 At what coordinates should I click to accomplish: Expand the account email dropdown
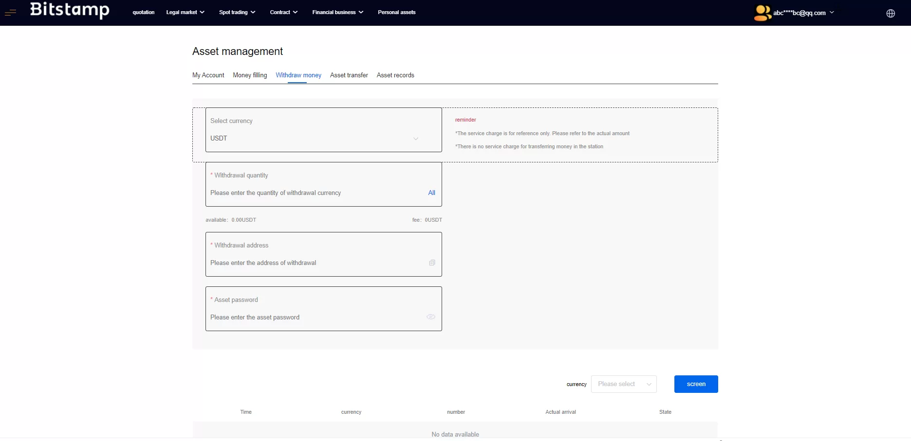point(803,13)
